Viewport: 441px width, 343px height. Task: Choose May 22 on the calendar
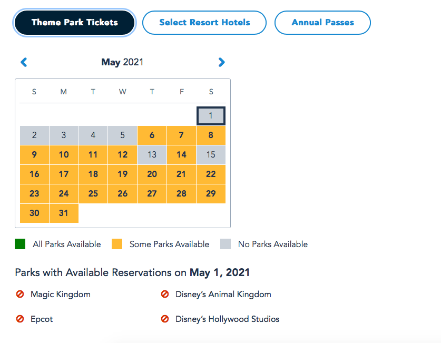point(211,174)
